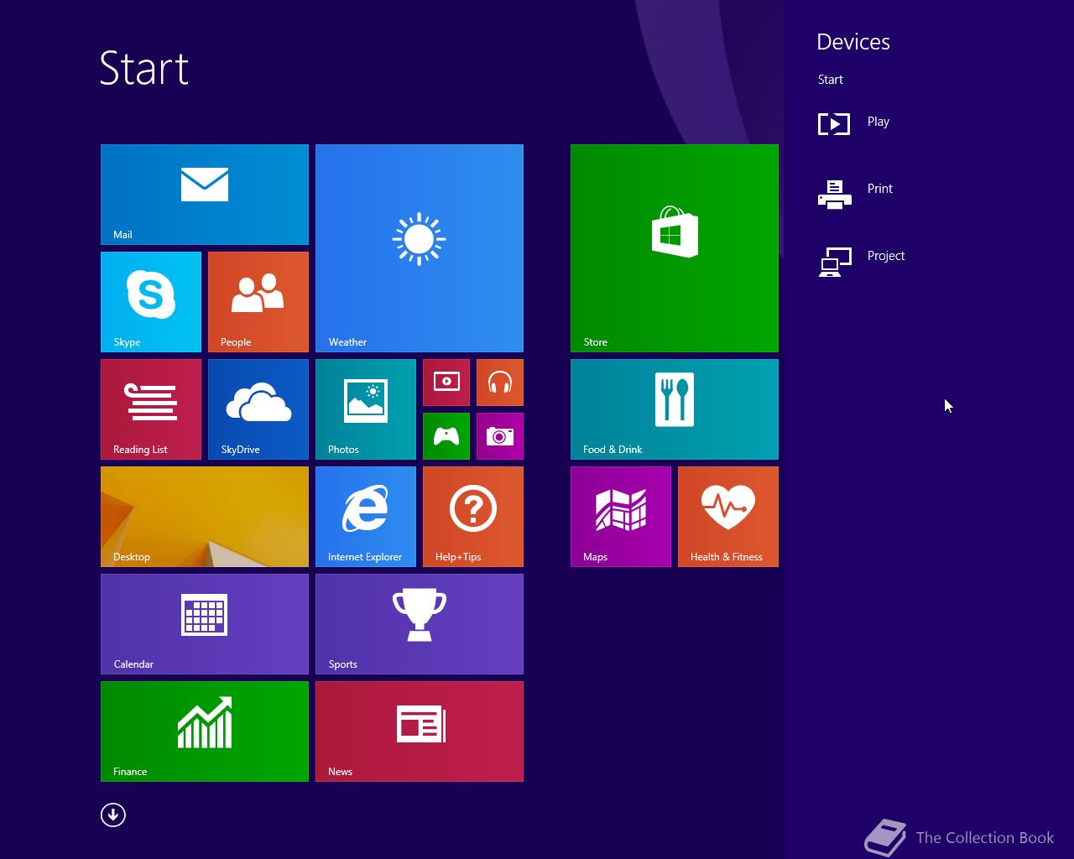Screen dimensions: 1074x859
Task: Click the large Start screen title
Action: (x=144, y=68)
